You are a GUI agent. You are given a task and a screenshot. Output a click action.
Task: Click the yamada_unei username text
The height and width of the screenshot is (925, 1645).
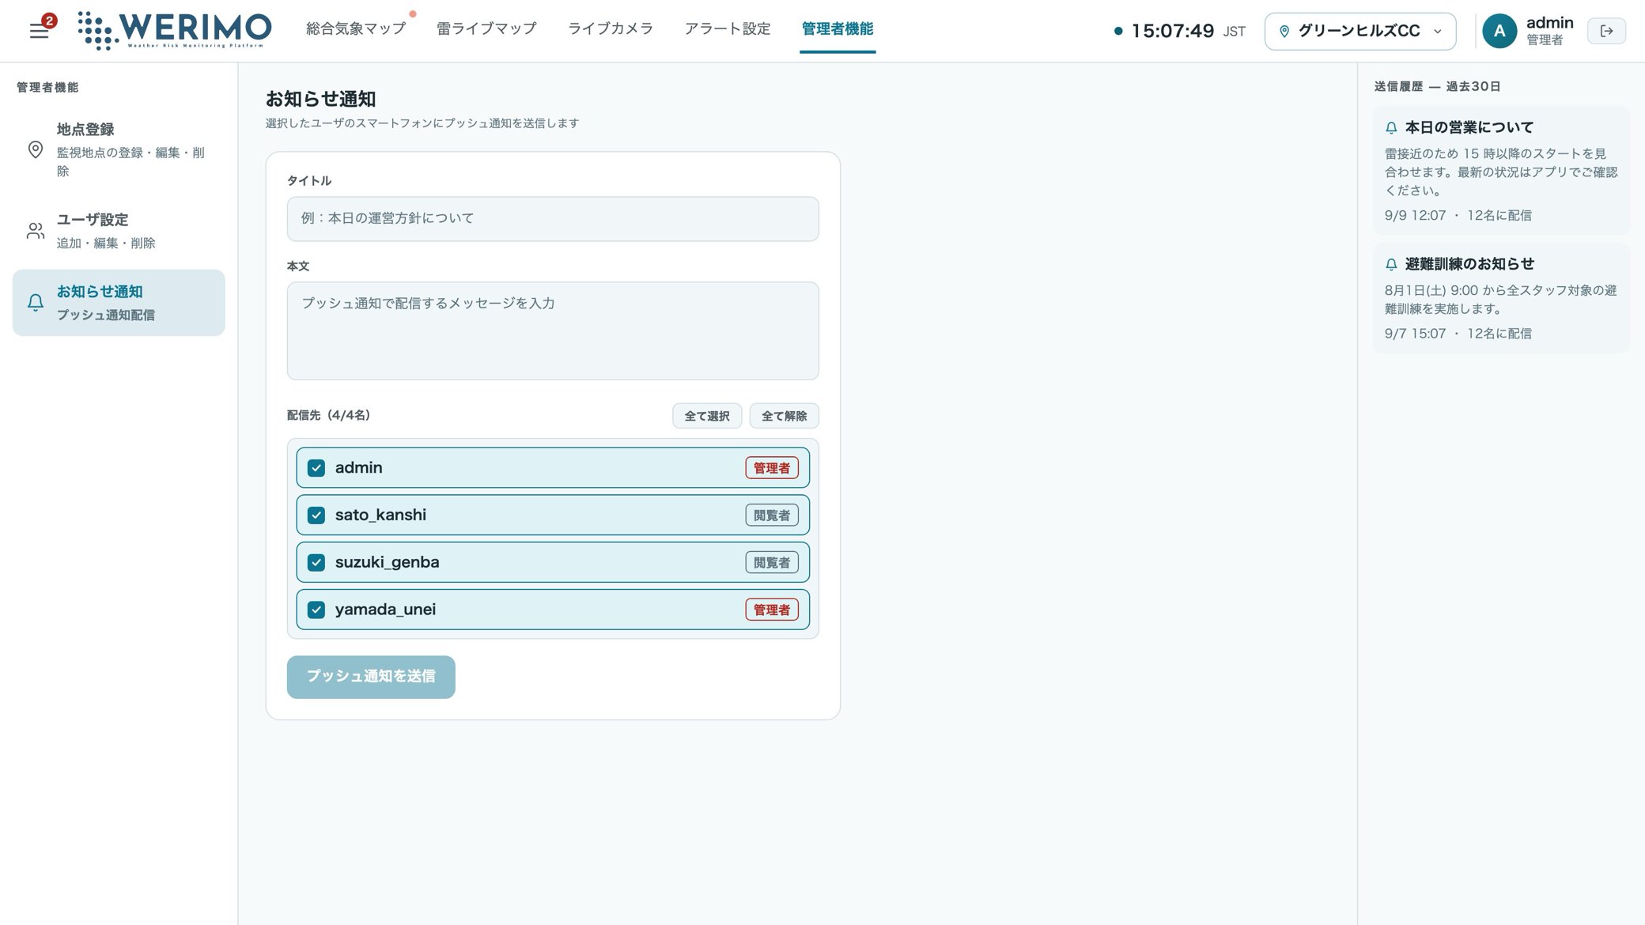point(385,610)
